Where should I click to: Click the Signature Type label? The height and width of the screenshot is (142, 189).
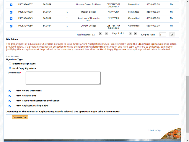click(14, 59)
